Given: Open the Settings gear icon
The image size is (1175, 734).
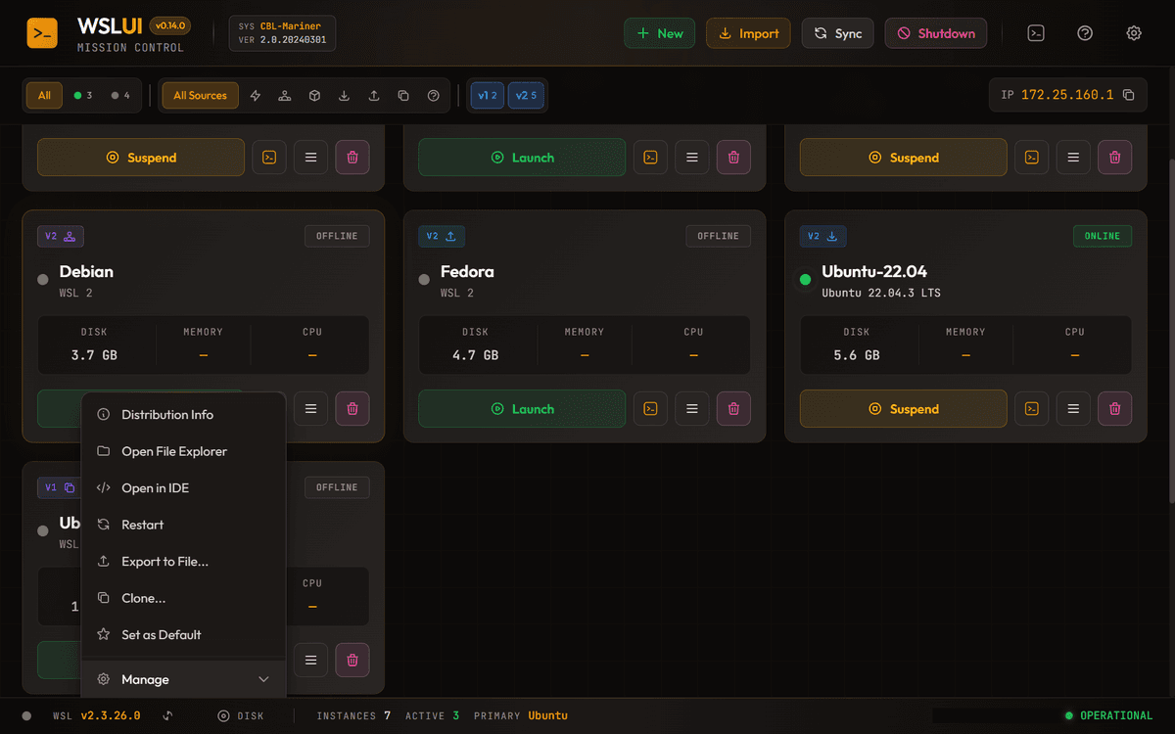Looking at the screenshot, I should 1134,32.
